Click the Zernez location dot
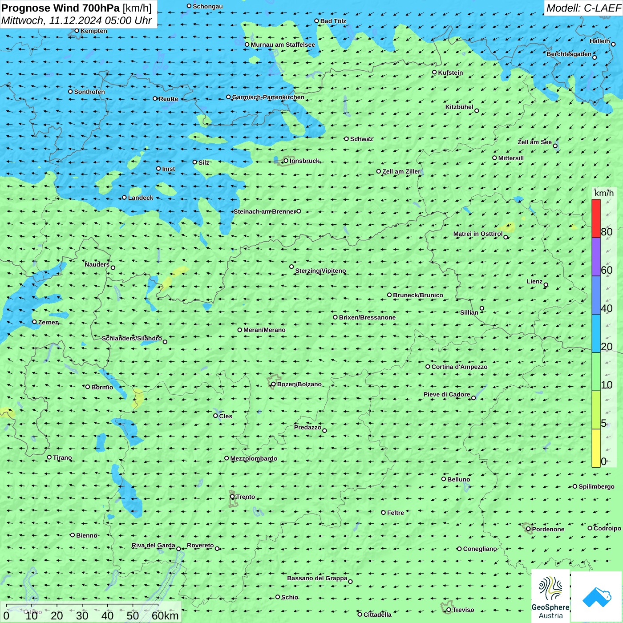 pyautogui.click(x=34, y=322)
